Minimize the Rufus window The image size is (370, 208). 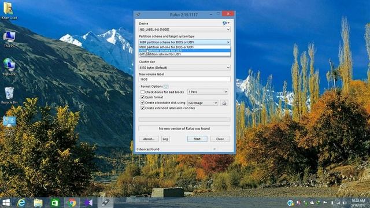coord(211,14)
